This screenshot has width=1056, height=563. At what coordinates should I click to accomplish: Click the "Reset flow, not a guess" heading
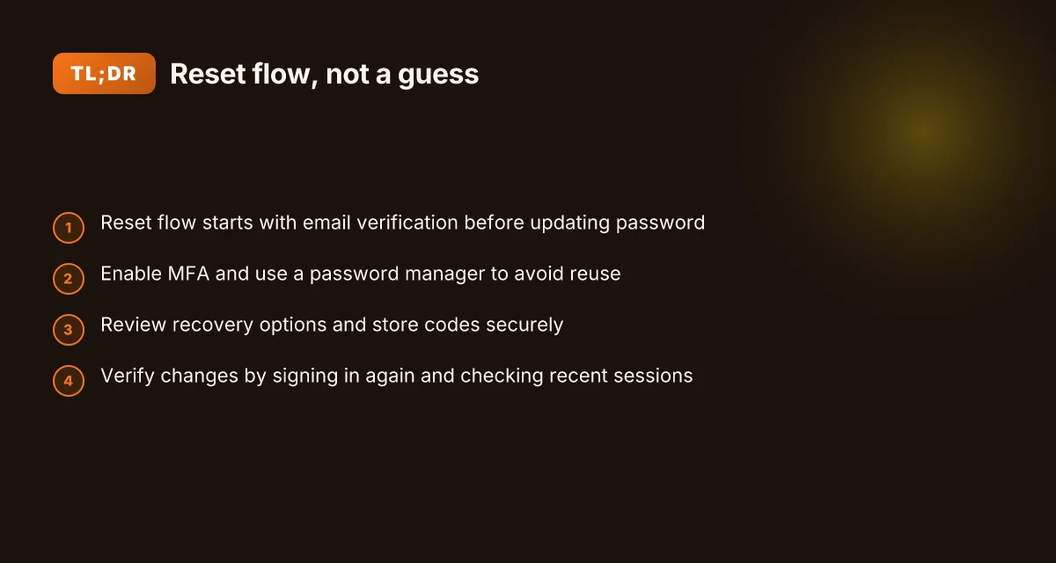324,75
